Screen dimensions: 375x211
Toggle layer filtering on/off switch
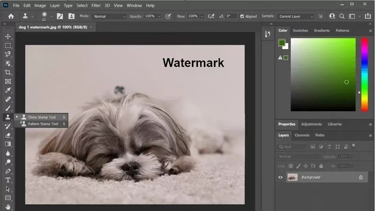tap(353, 145)
